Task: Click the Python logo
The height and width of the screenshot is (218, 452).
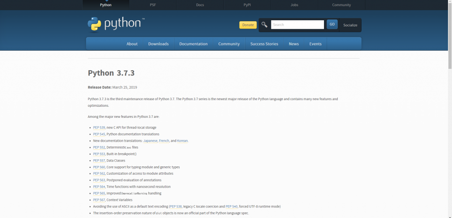Action: click(116, 24)
